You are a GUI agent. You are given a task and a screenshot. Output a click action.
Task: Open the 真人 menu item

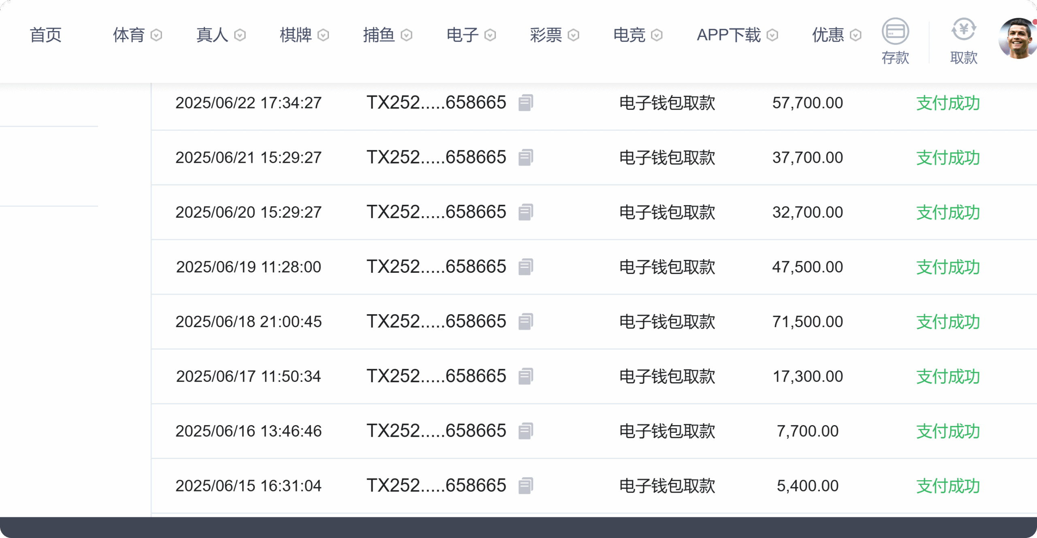pyautogui.click(x=212, y=35)
